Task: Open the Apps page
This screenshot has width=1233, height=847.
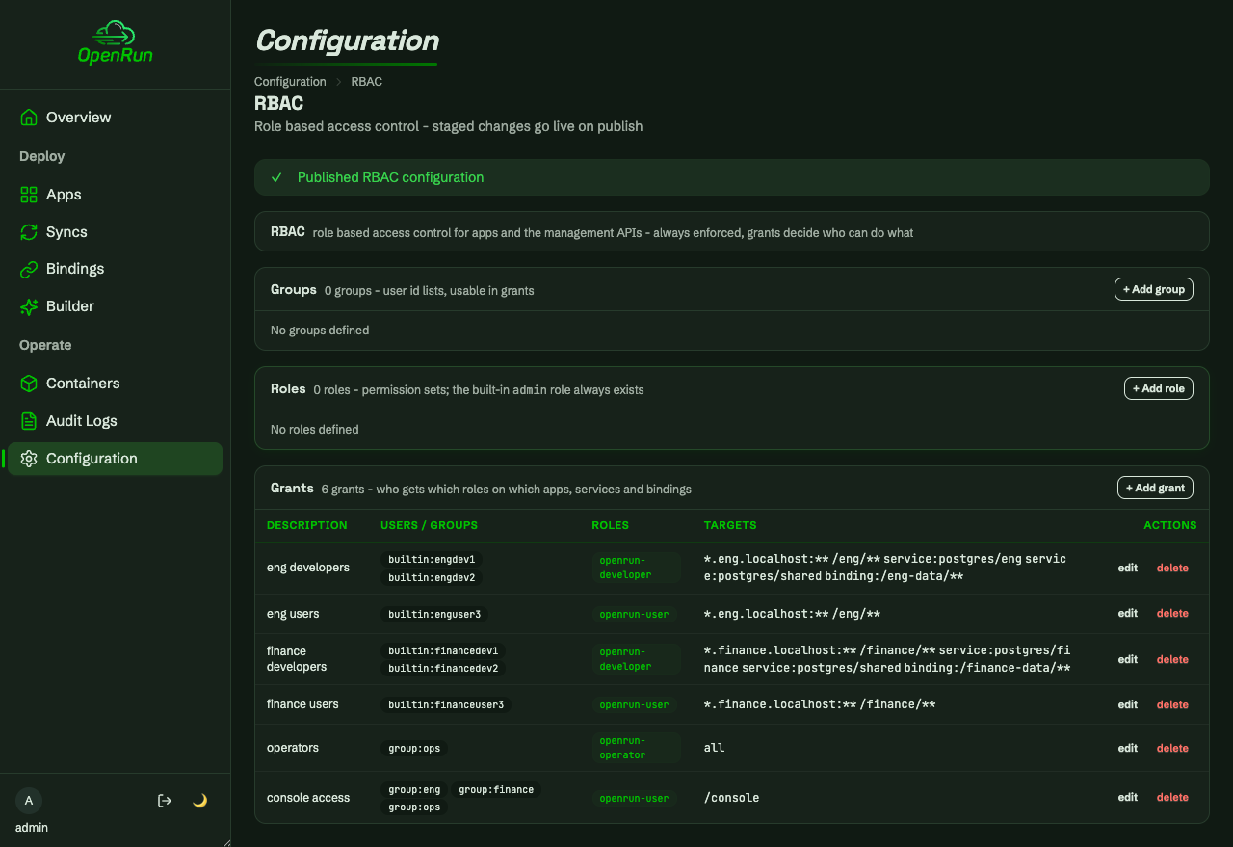Action: pyautogui.click(x=116, y=195)
